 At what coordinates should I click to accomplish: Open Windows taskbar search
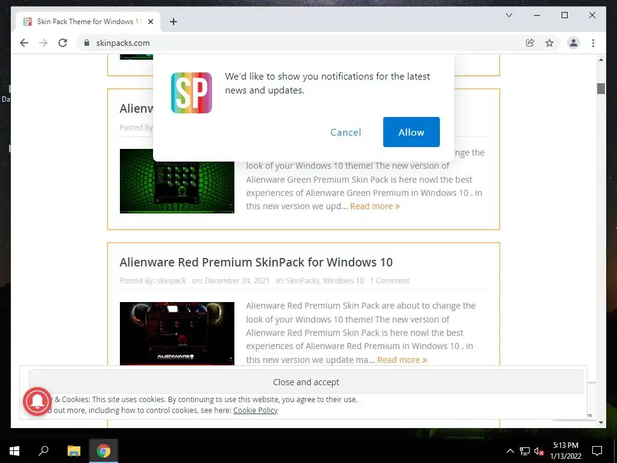click(43, 451)
